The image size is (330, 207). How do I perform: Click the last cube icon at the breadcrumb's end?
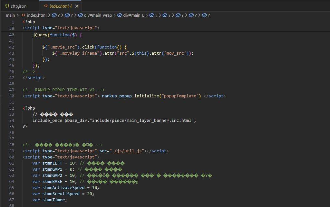tap(204, 15)
